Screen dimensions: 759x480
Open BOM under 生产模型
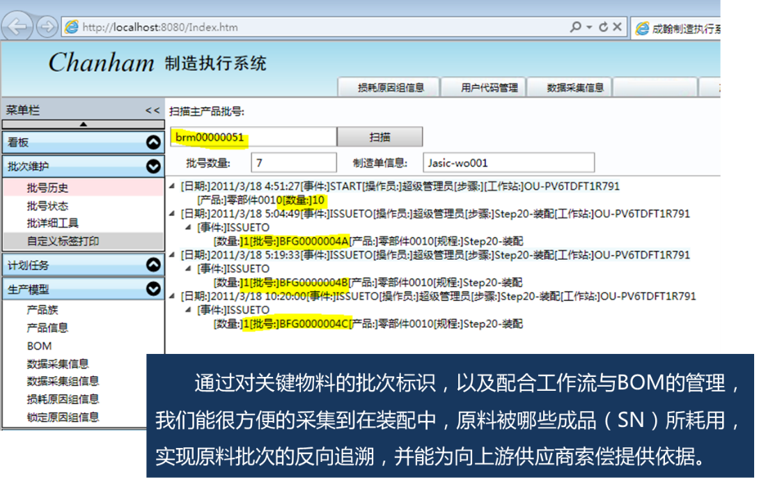(x=38, y=346)
